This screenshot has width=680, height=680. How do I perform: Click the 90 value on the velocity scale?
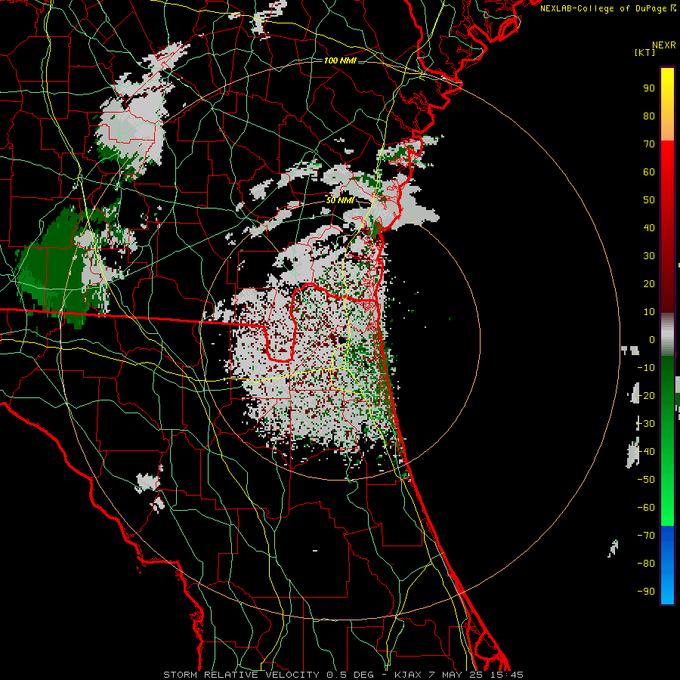coord(649,88)
